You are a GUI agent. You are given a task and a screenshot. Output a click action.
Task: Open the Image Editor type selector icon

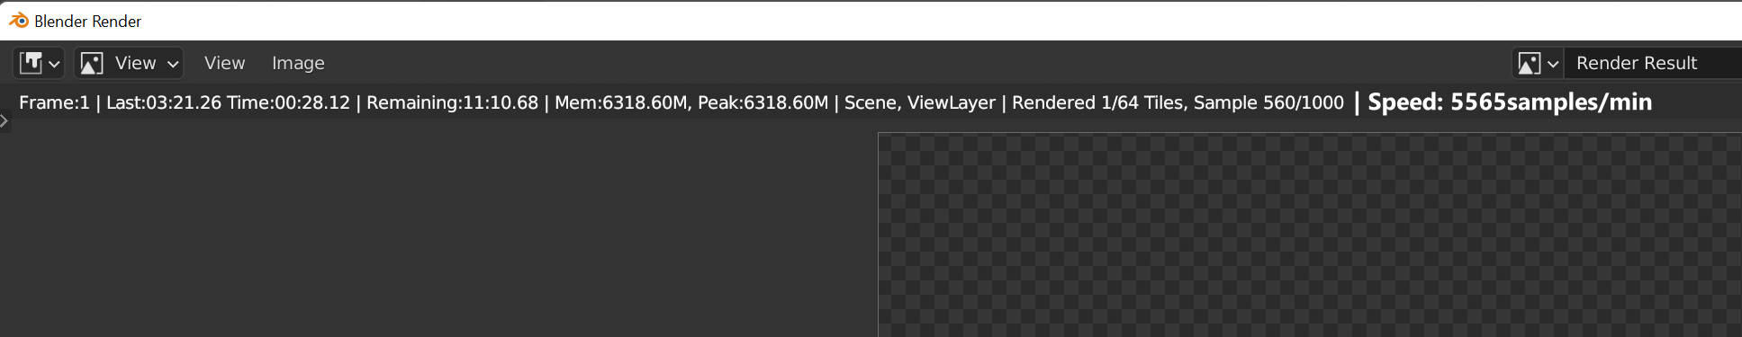click(32, 63)
